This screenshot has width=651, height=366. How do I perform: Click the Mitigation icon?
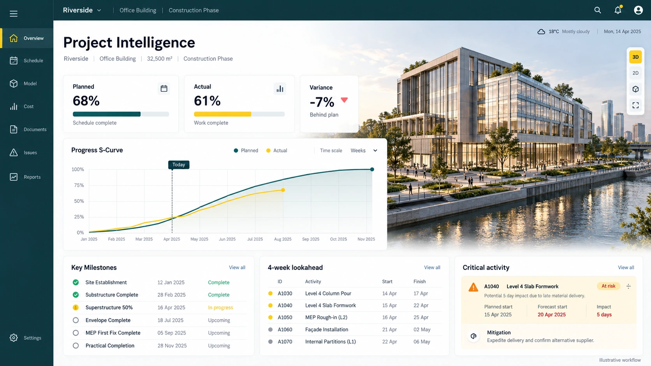click(473, 336)
